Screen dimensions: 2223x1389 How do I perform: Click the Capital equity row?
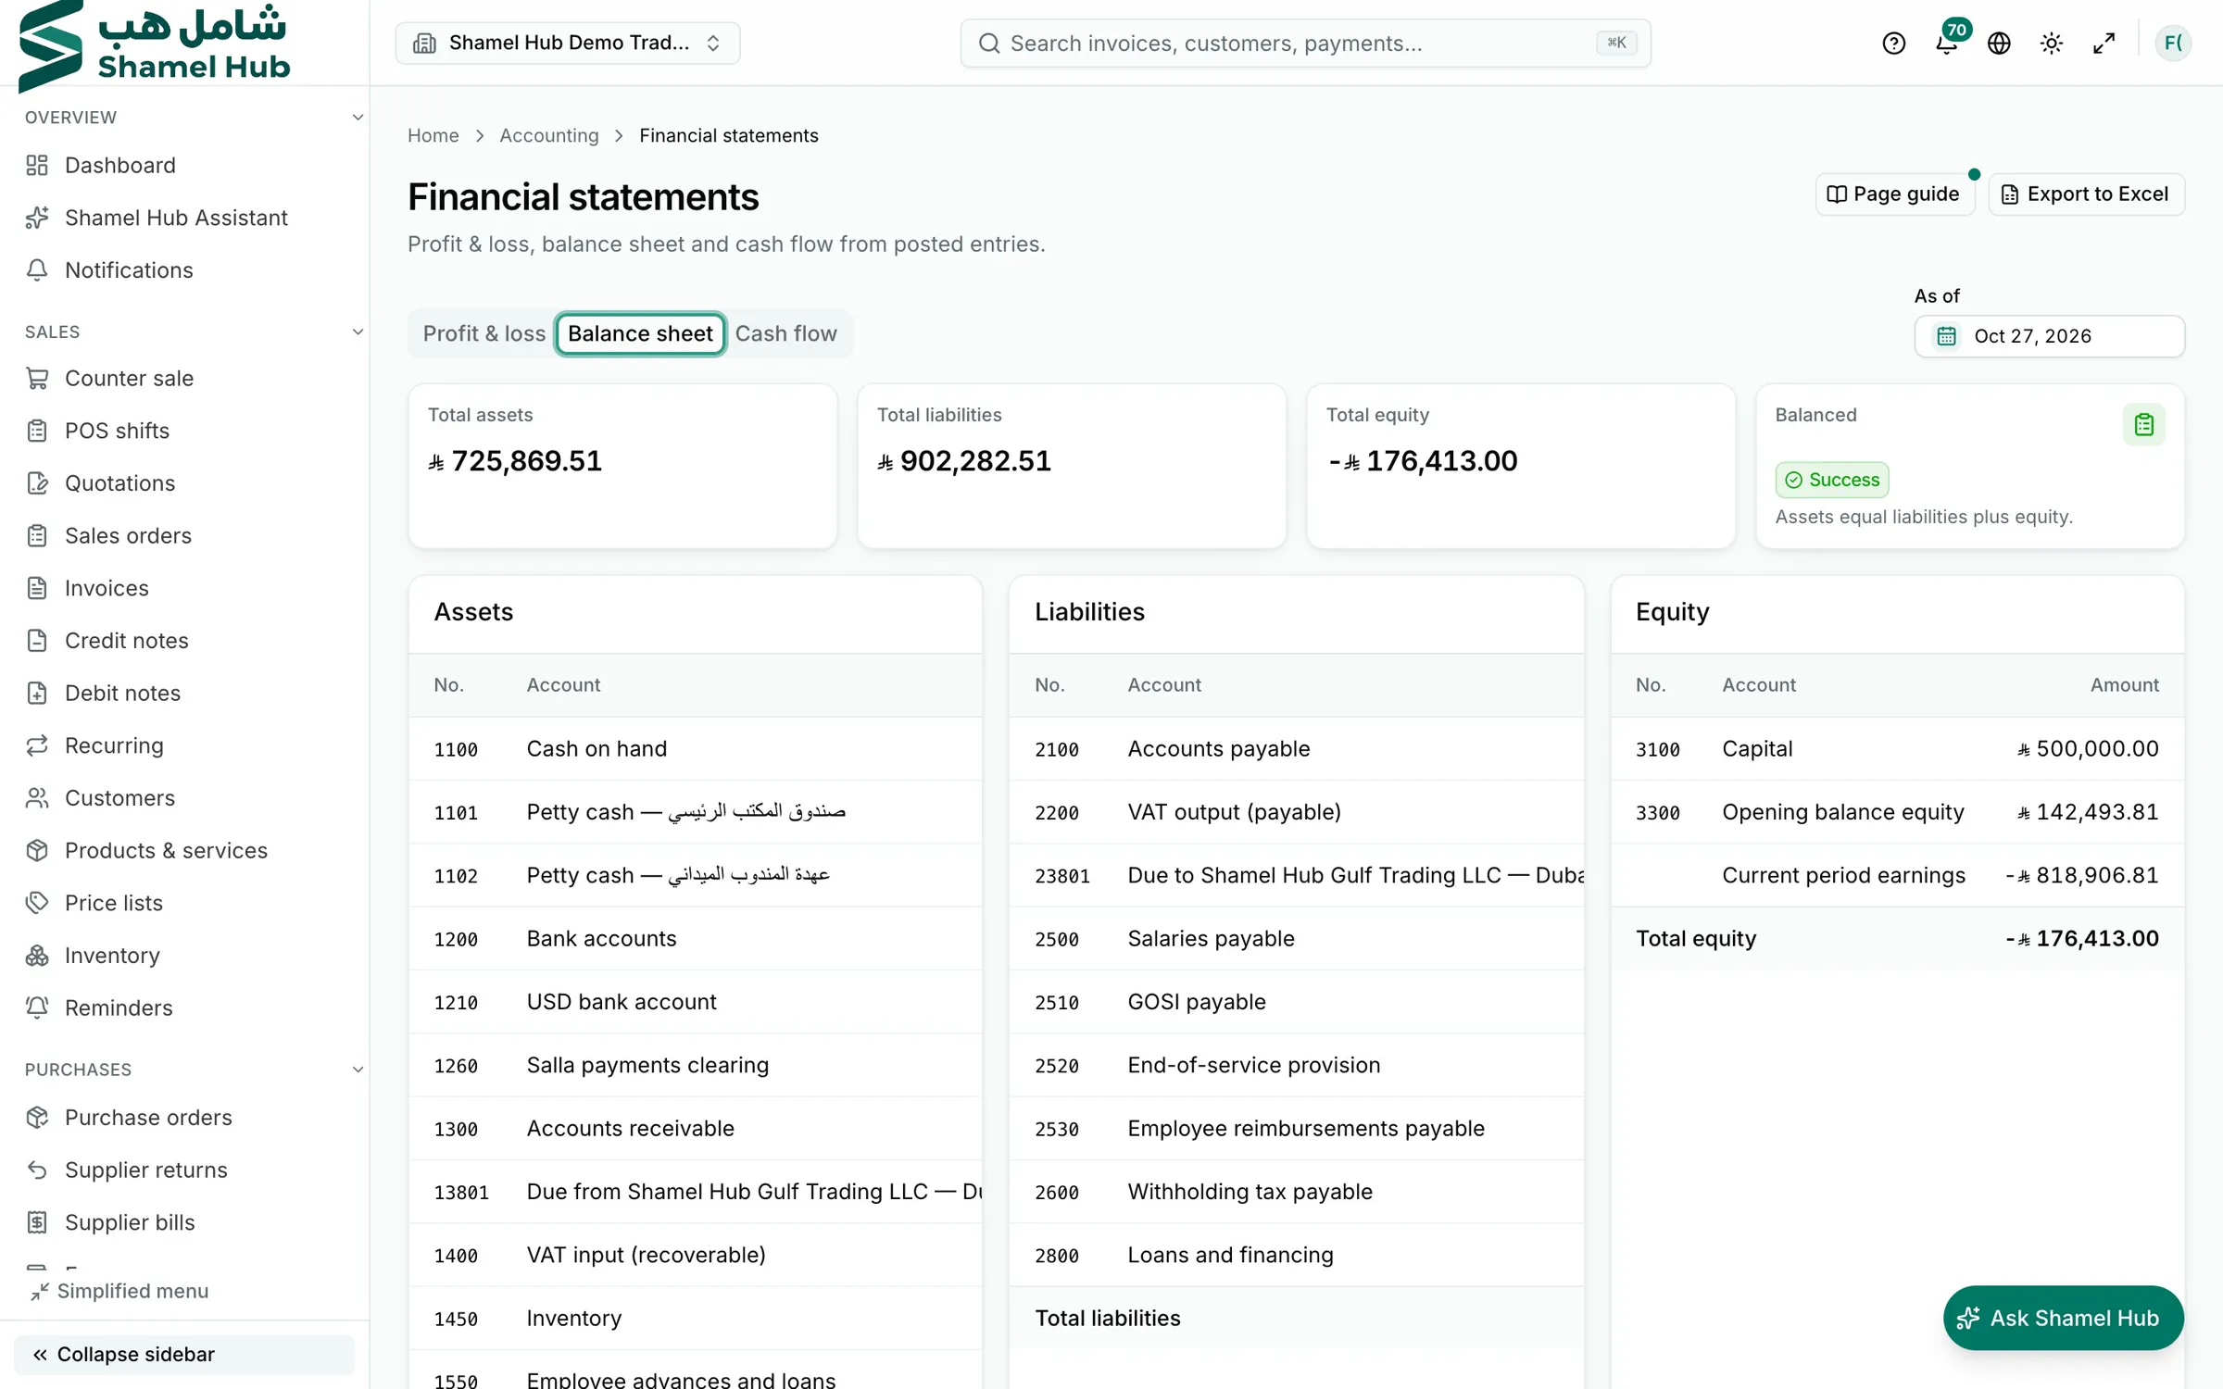1897,748
